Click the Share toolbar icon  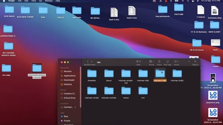pyautogui.click(x=159, y=61)
